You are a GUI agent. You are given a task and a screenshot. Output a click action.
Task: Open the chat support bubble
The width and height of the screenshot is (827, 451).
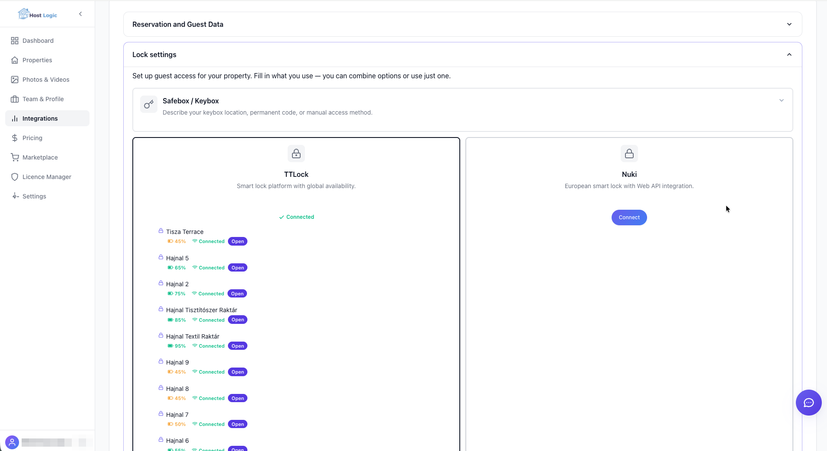tap(809, 403)
